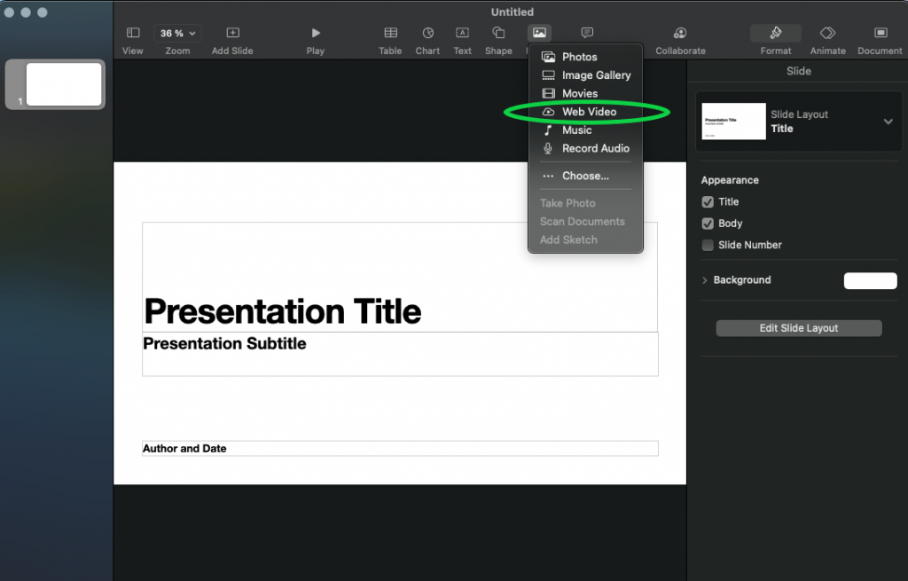908x581 pixels.
Task: Select the Text box tool
Action: tap(462, 34)
